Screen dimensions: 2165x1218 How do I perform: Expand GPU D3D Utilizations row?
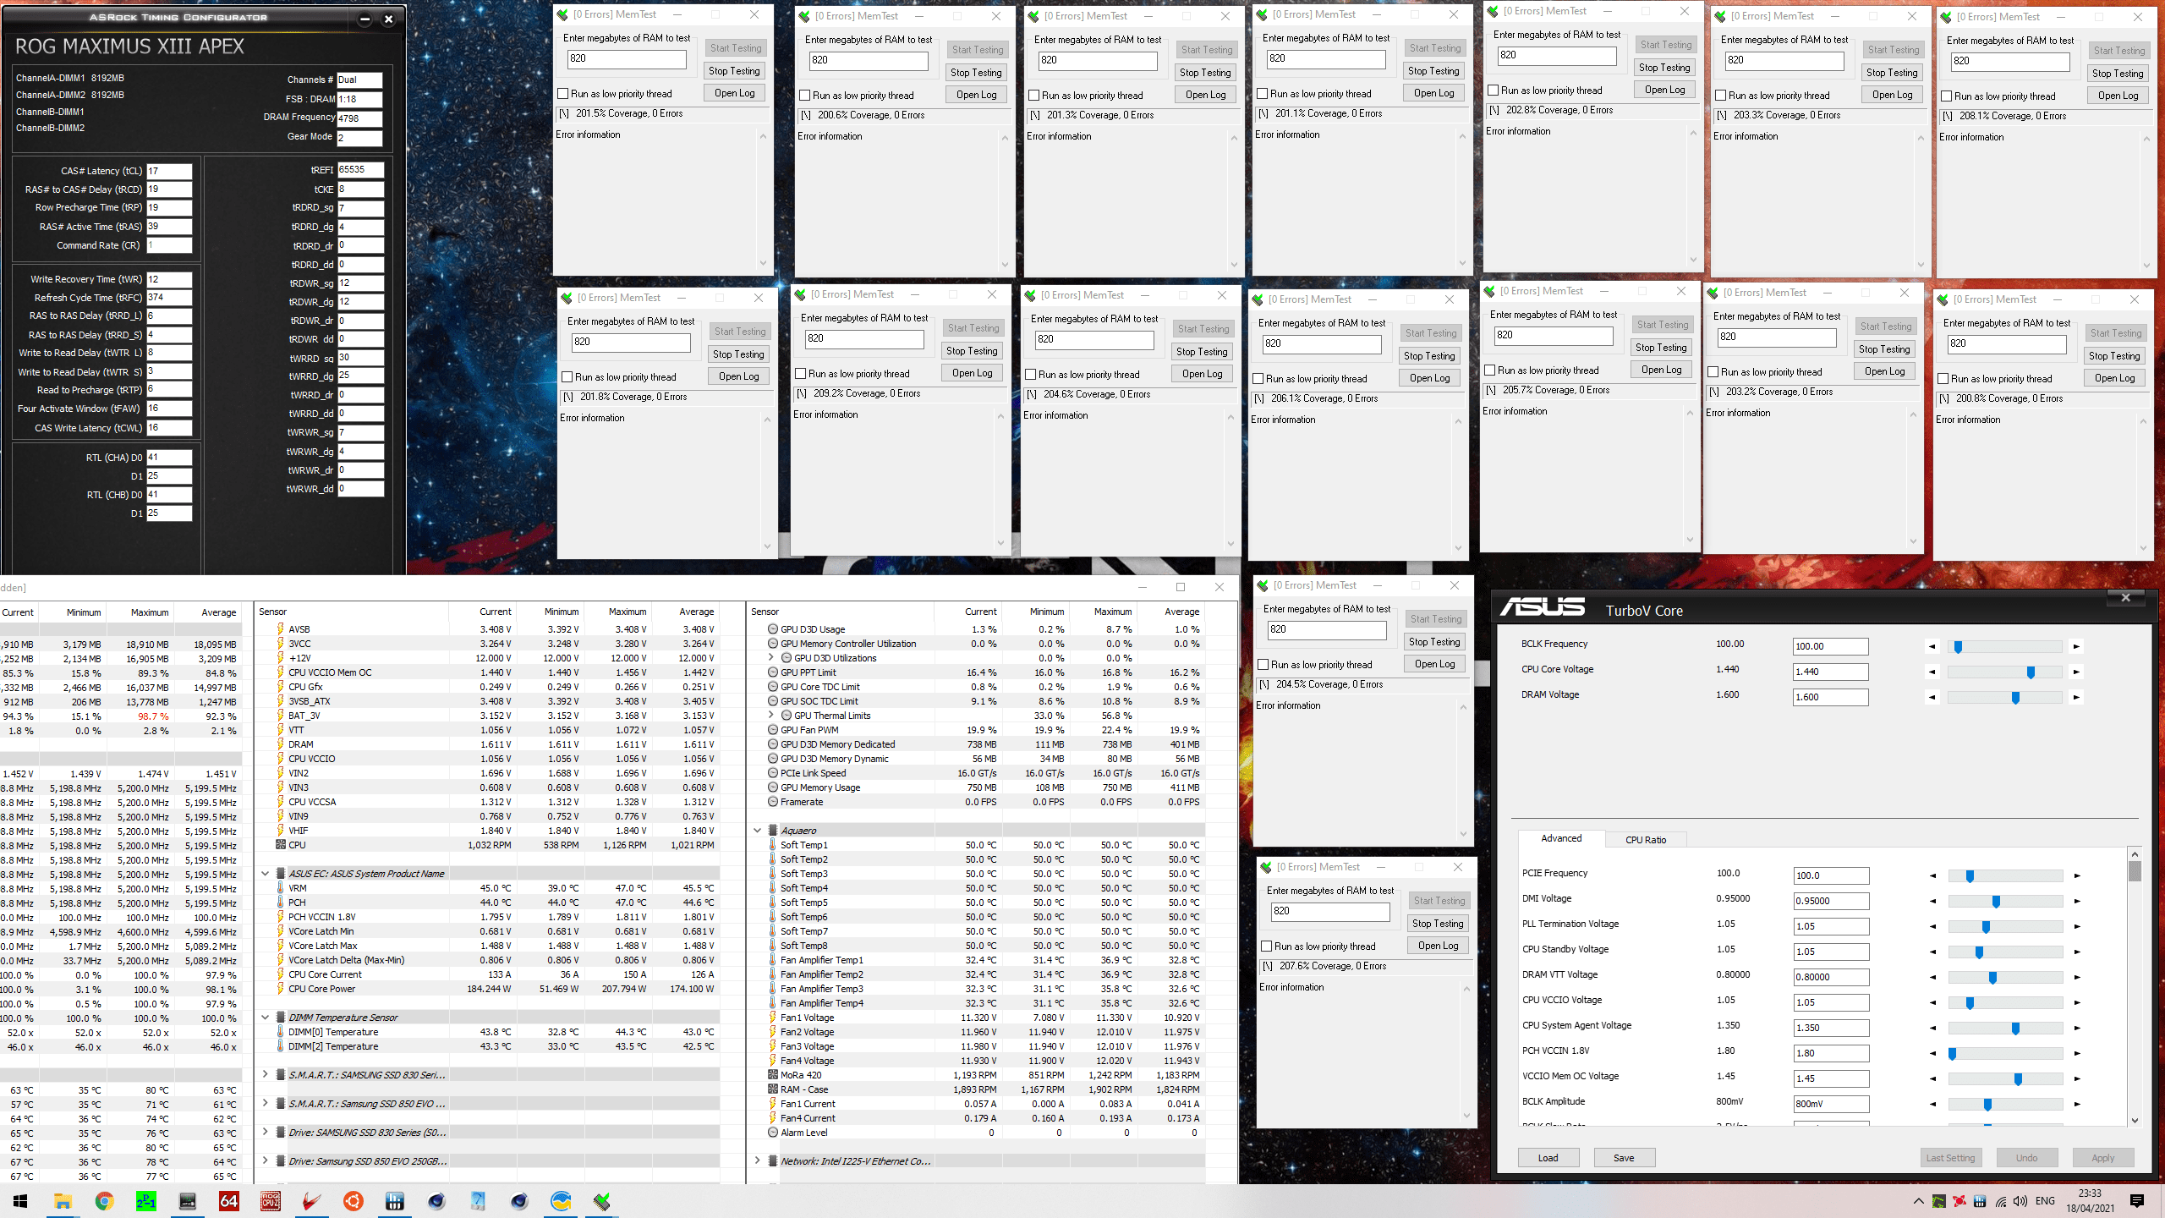[771, 658]
